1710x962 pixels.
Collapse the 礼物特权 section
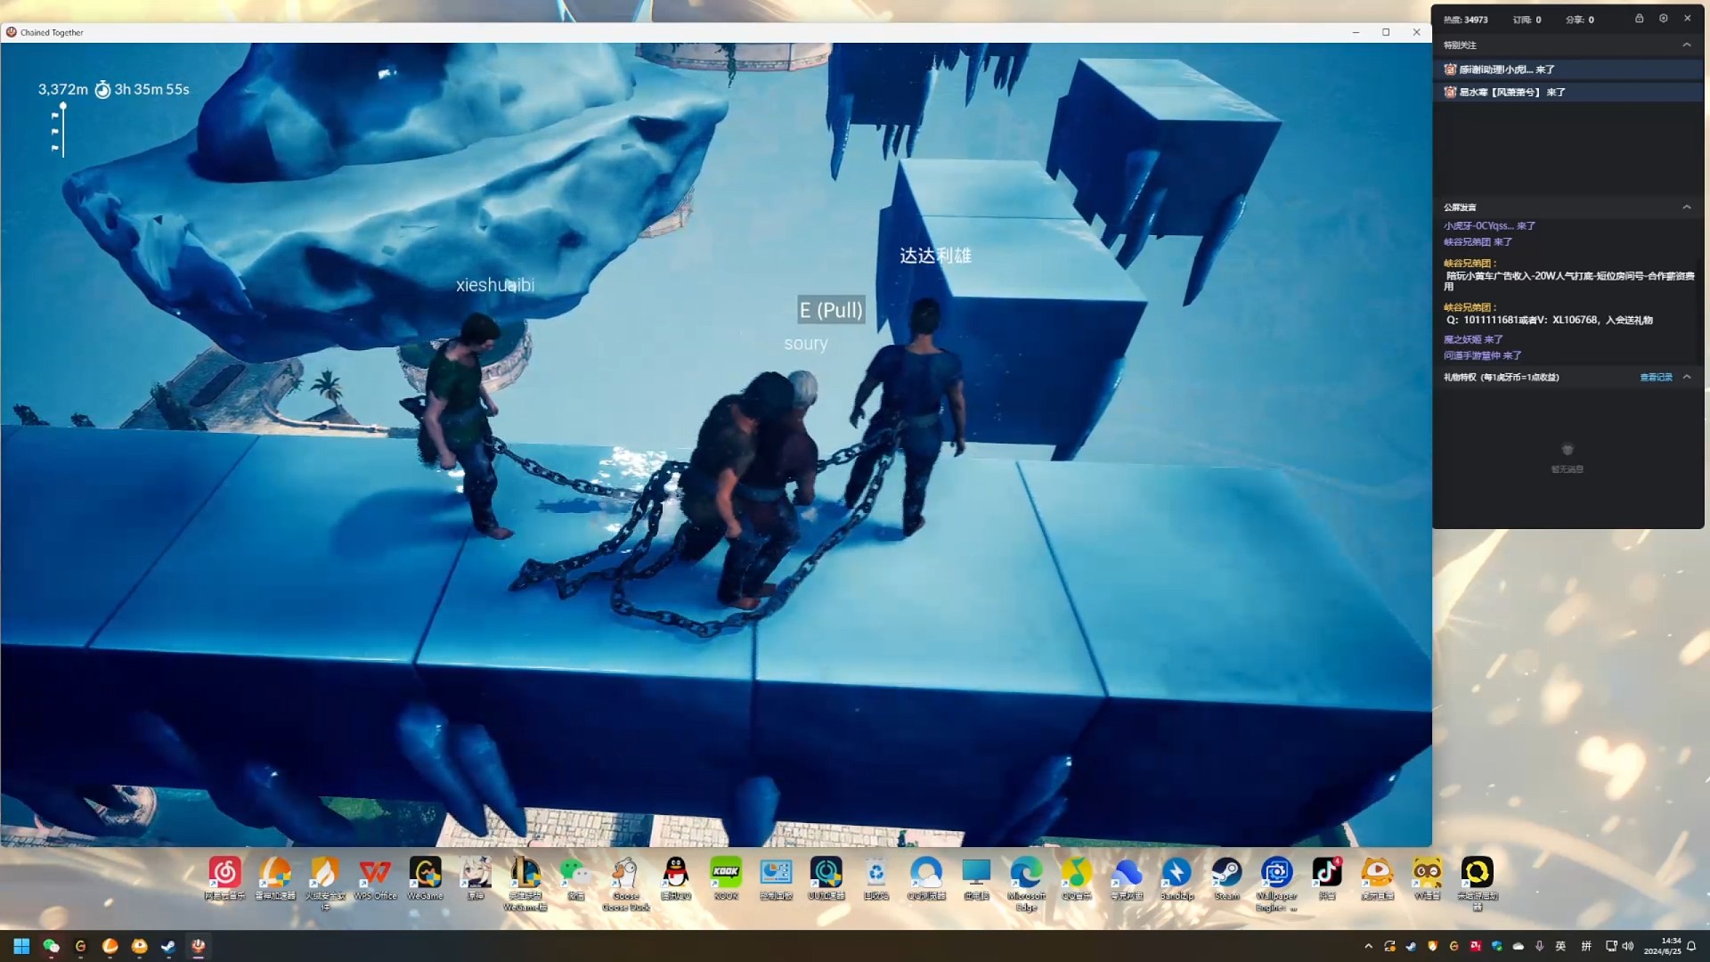click(1686, 377)
